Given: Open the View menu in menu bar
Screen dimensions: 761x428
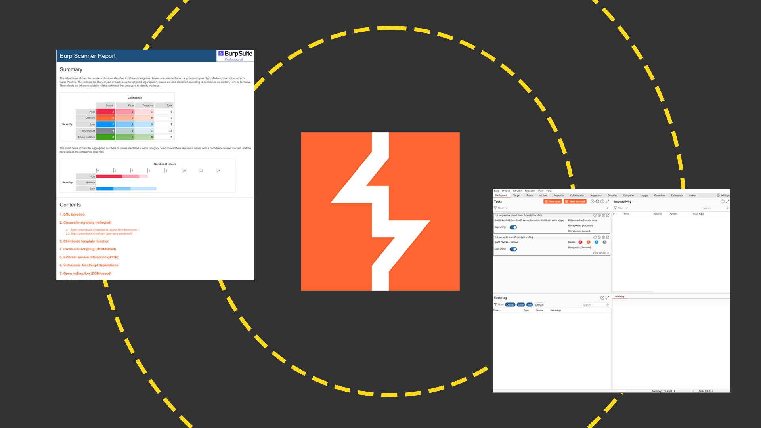Looking at the screenshot, I should 541,191.
